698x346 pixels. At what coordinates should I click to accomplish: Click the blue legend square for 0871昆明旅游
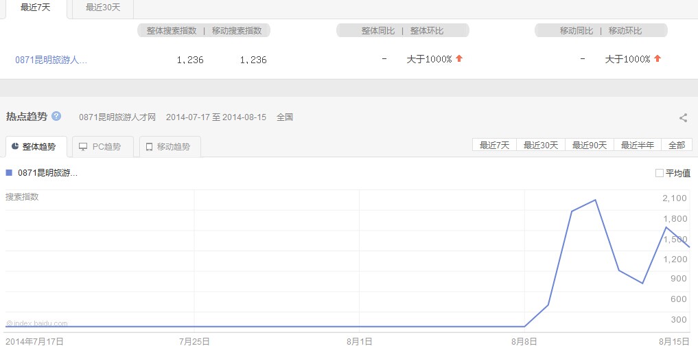click(x=9, y=173)
